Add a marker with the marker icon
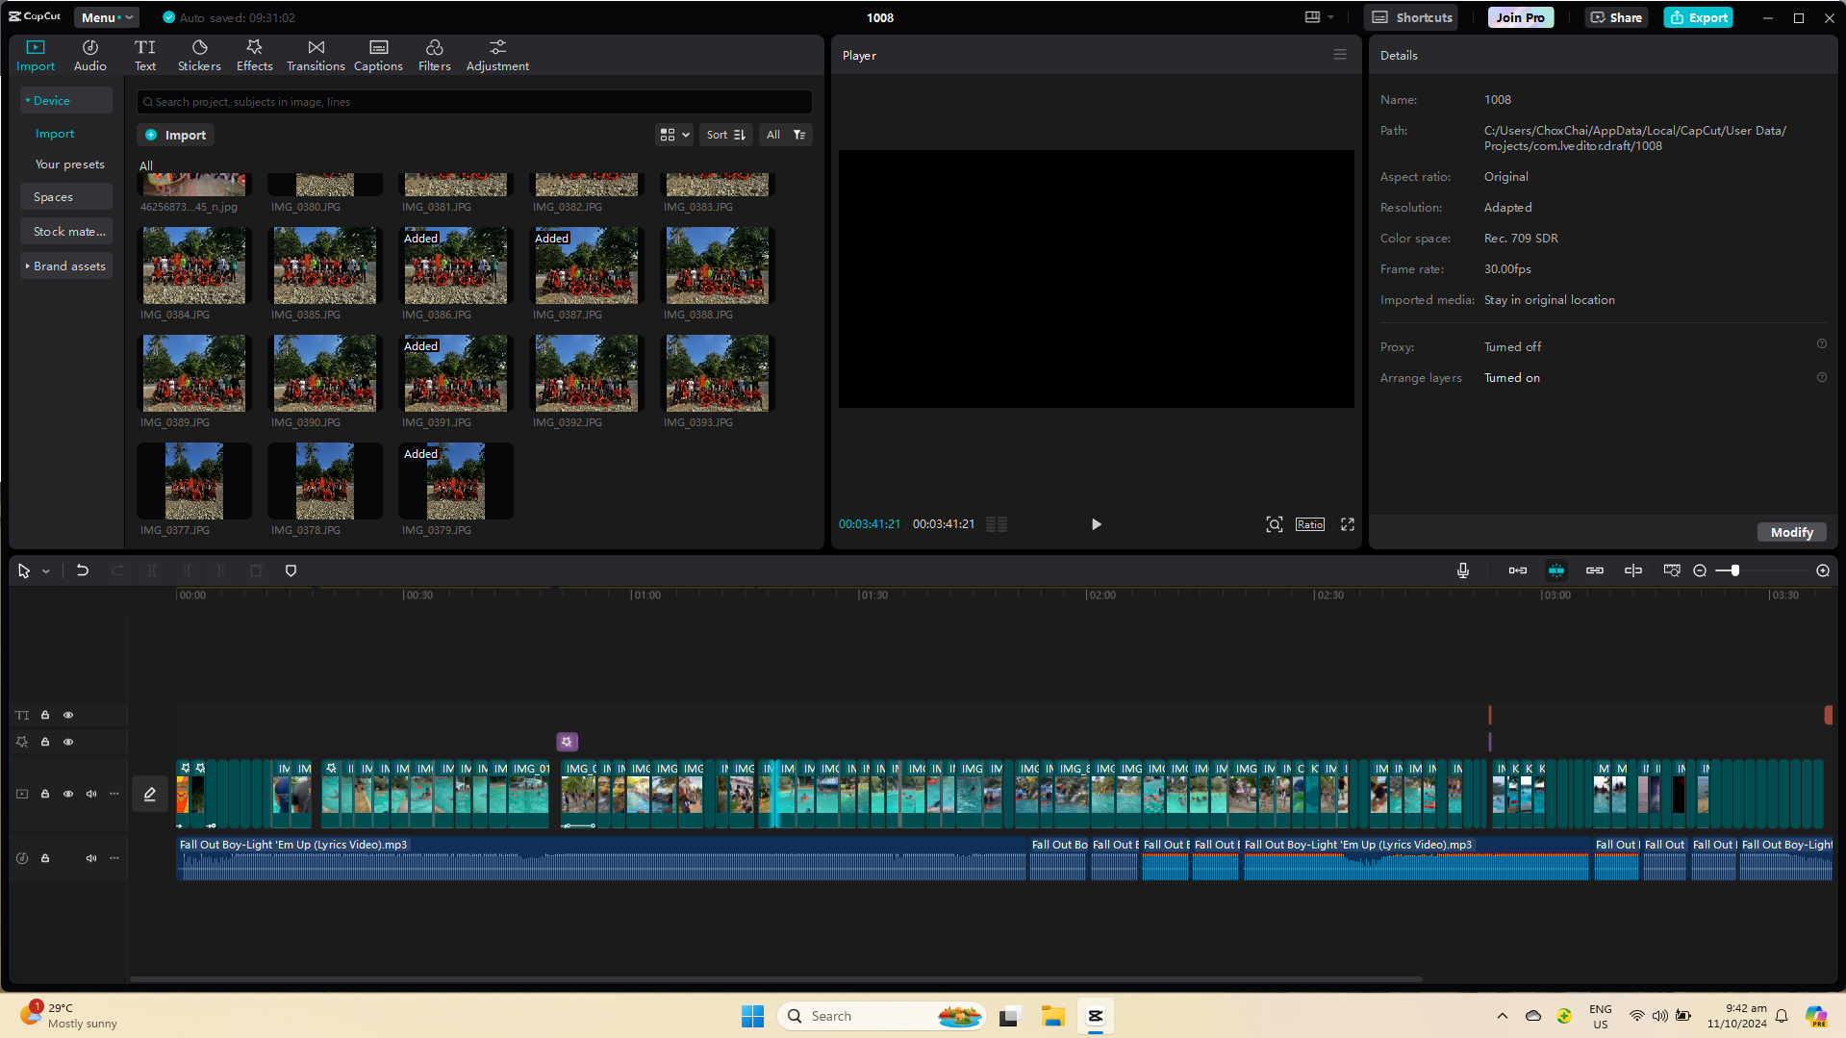The image size is (1846, 1038). tap(291, 570)
